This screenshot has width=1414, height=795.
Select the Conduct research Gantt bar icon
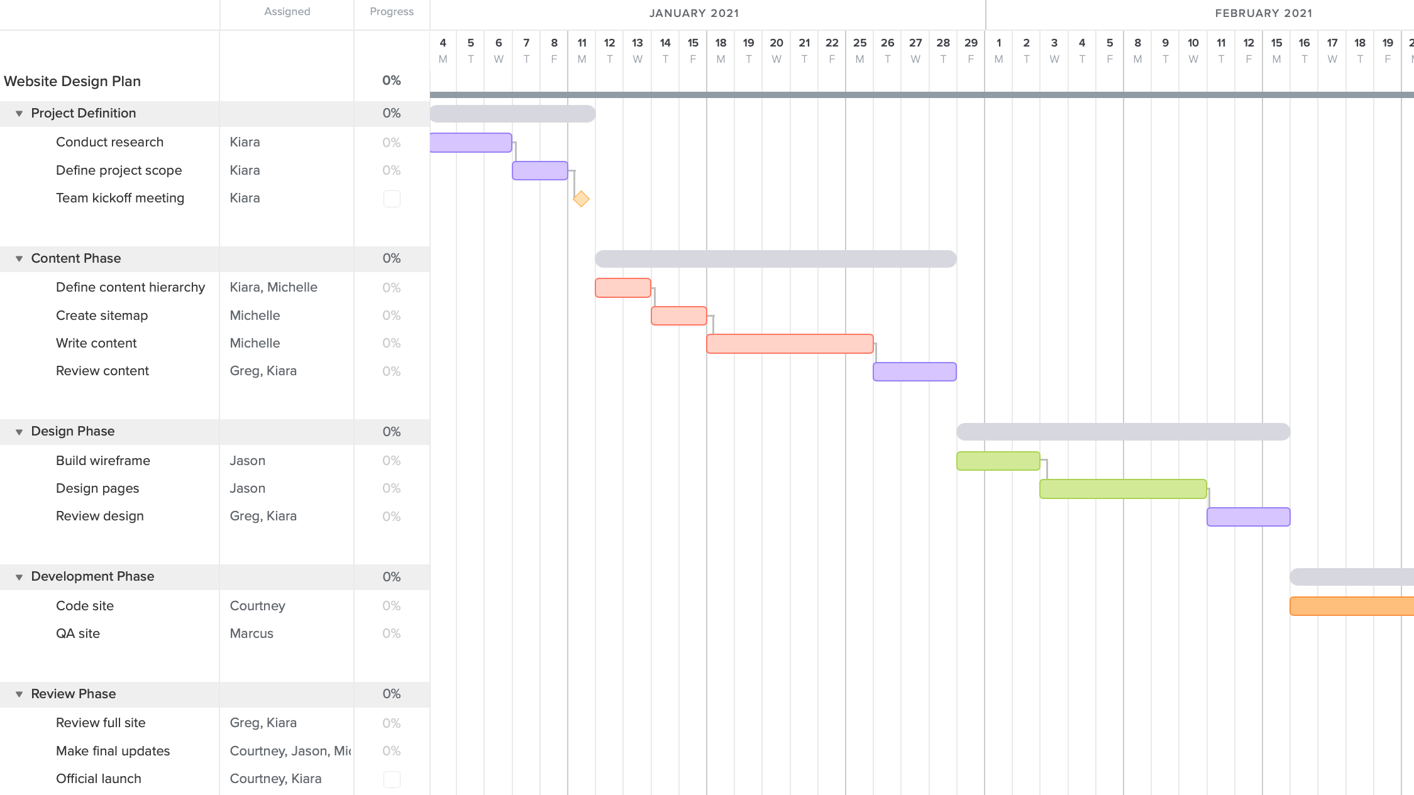pyautogui.click(x=471, y=142)
